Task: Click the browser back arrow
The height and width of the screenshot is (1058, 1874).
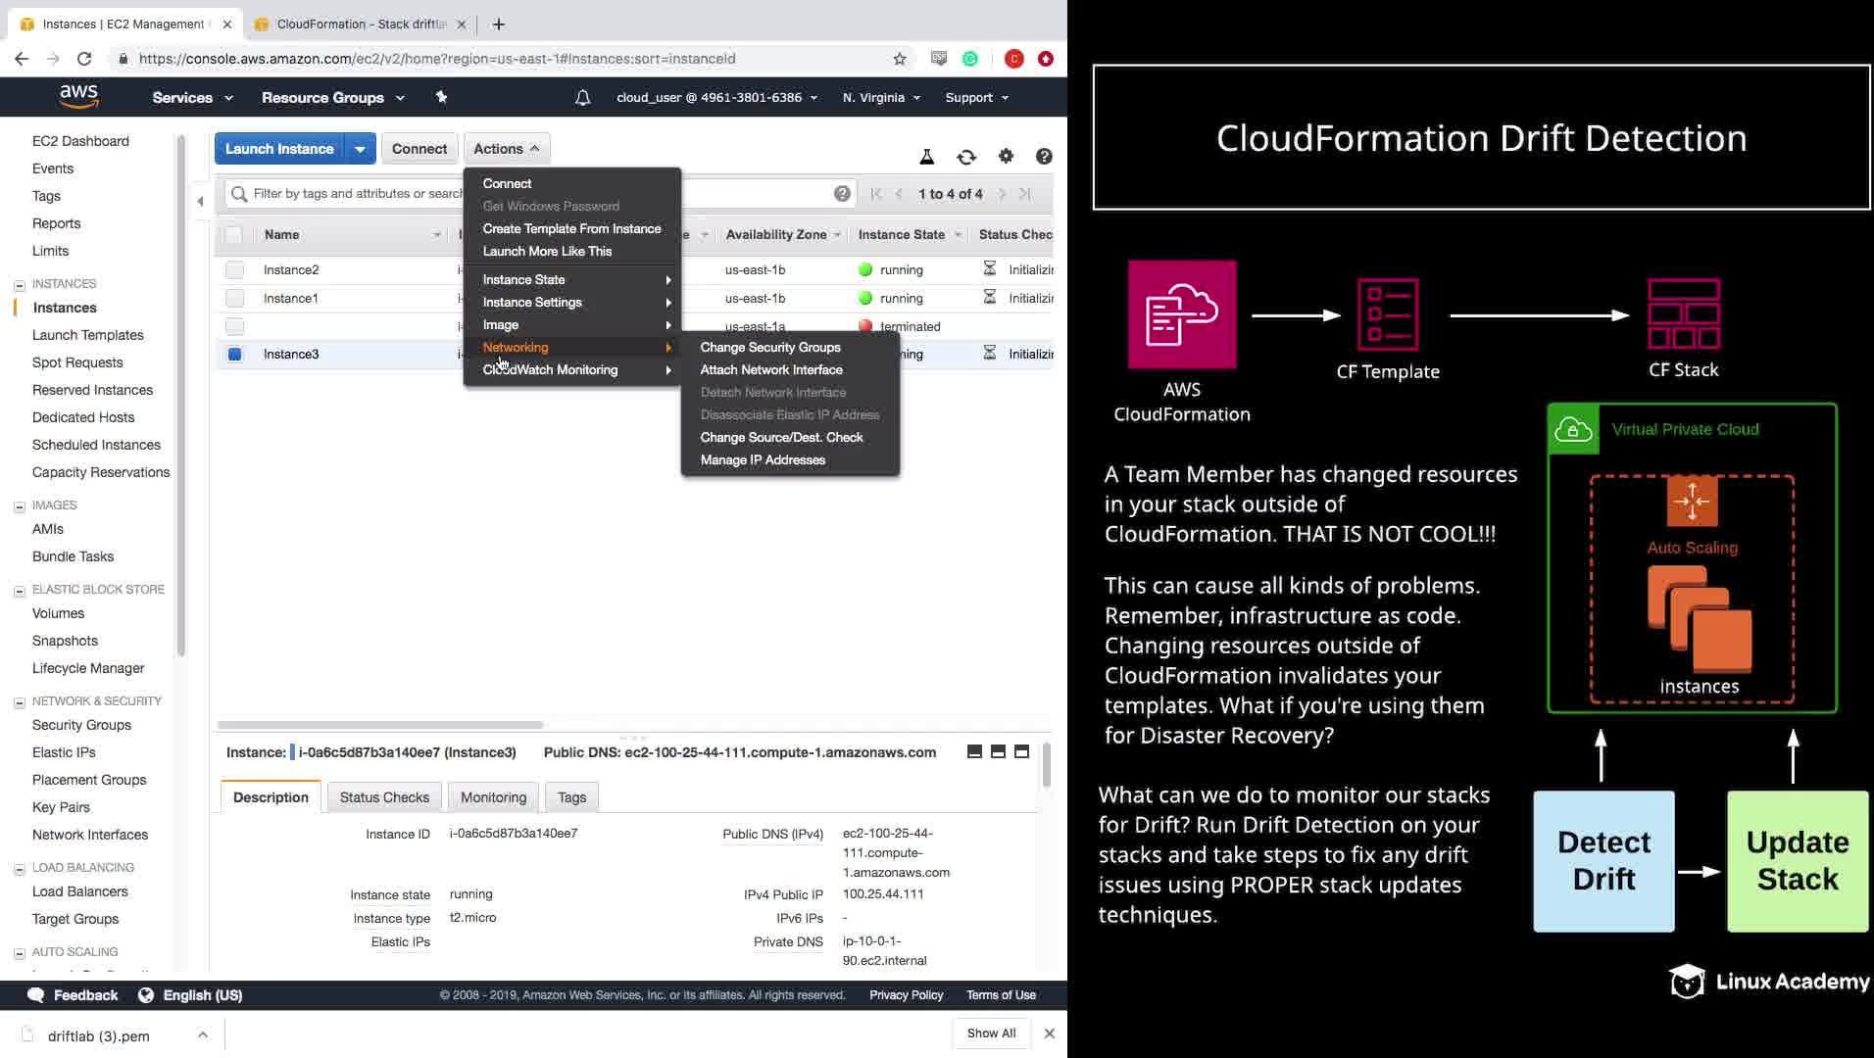Action: pos(22,59)
